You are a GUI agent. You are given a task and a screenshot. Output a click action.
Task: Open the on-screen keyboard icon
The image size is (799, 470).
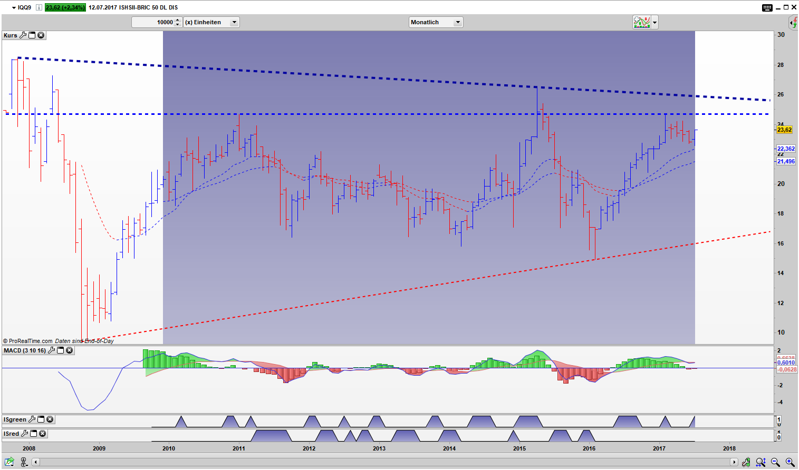click(767, 7)
